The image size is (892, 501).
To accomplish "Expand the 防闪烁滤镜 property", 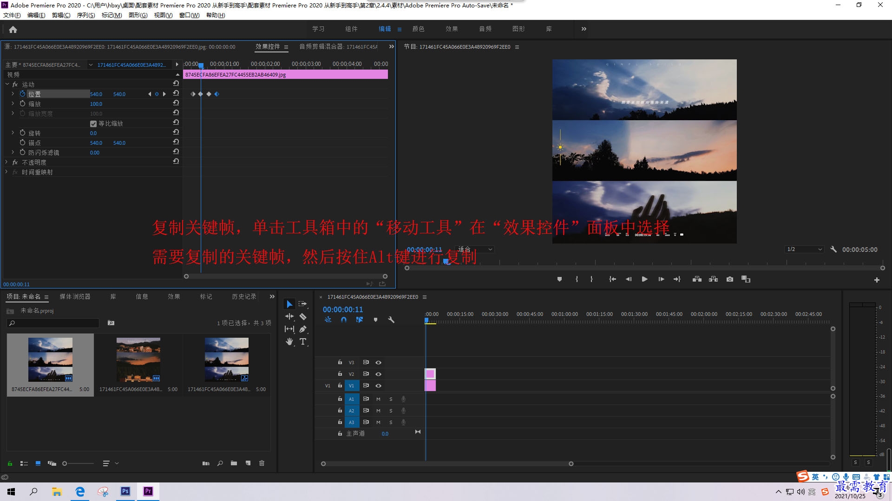I will click(x=13, y=152).
